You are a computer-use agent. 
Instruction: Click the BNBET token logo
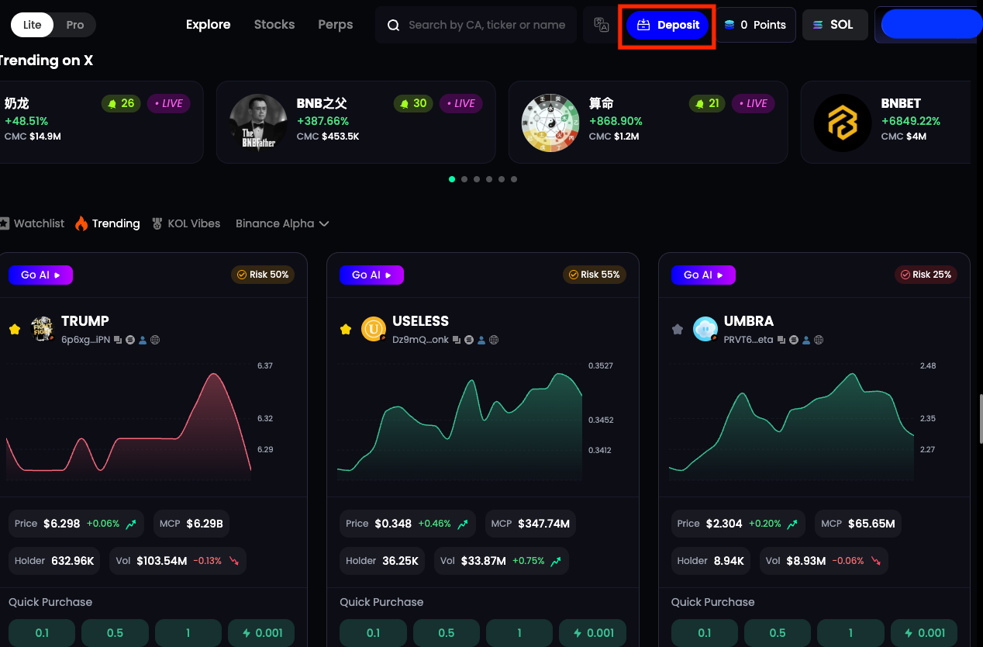coord(842,123)
